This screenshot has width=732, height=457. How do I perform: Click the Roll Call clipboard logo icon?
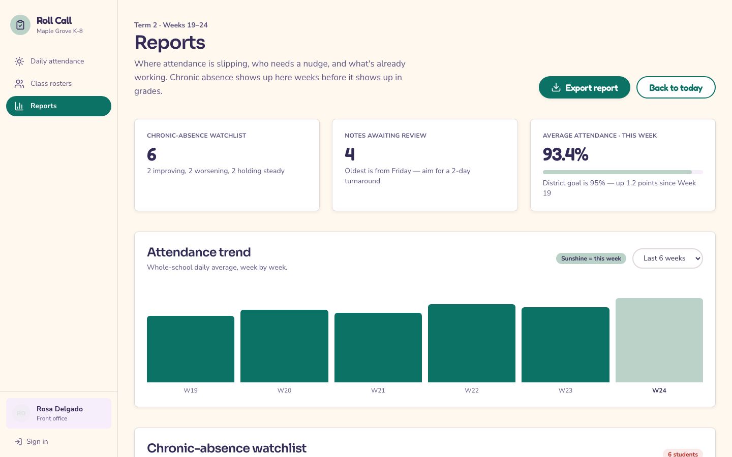tap(20, 25)
